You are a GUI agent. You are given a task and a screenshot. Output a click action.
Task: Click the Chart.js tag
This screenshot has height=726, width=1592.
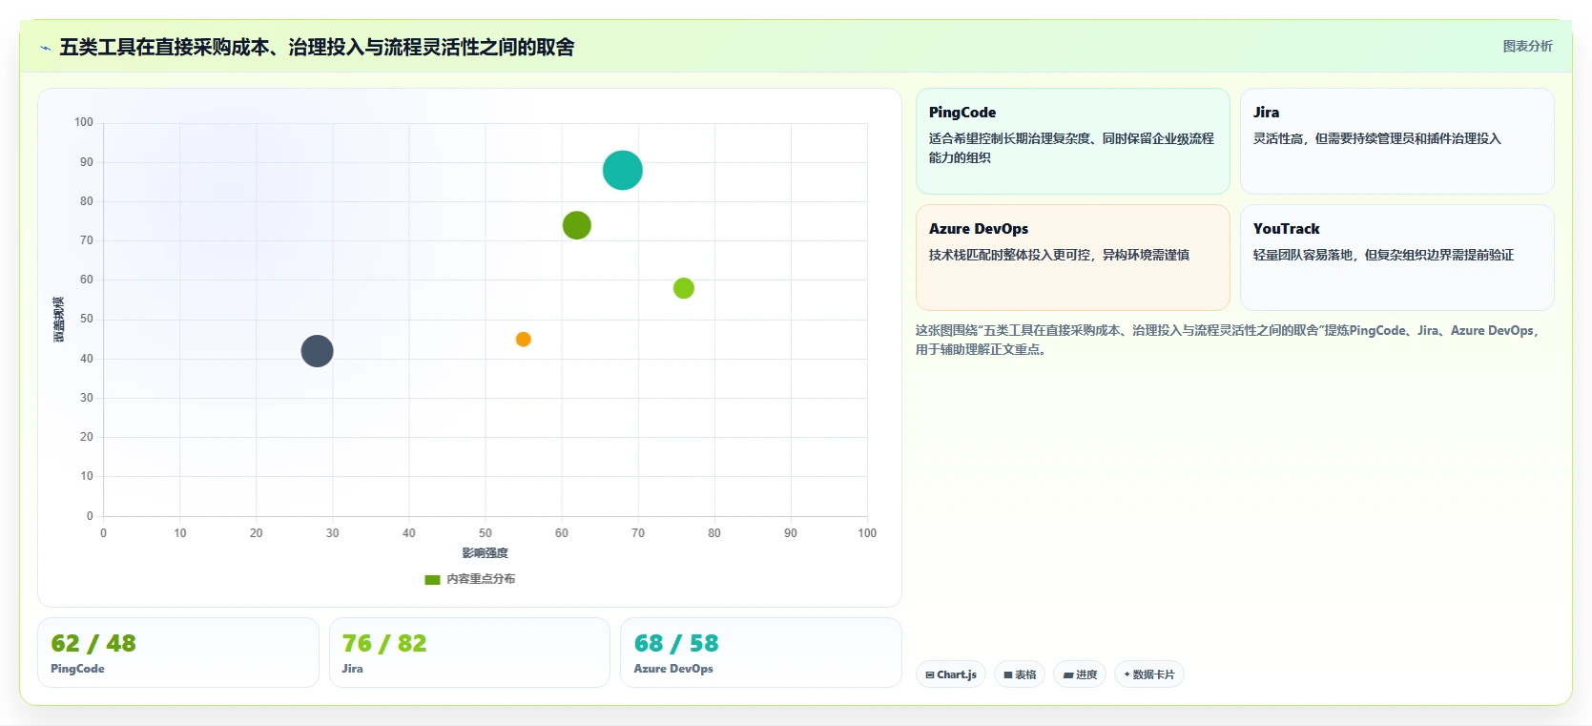pyautogui.click(x=951, y=674)
